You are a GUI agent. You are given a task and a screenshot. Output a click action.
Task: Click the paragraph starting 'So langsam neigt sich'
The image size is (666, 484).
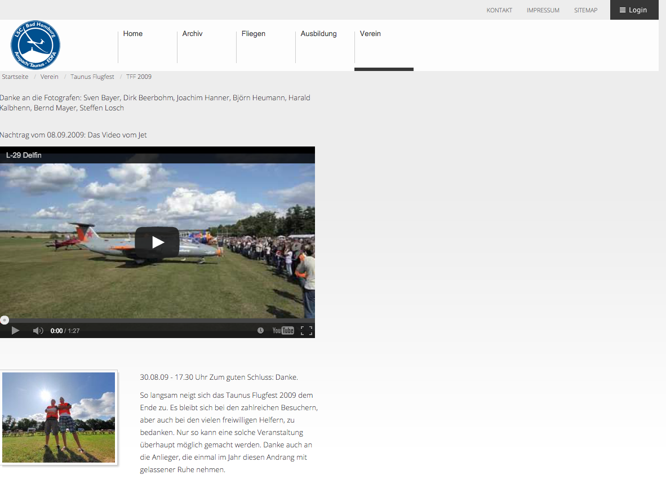click(229, 432)
